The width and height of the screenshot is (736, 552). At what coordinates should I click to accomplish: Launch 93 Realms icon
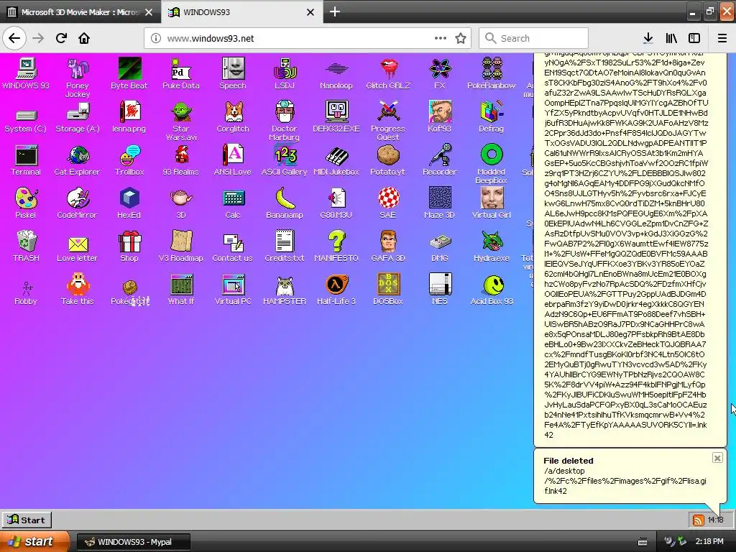click(181, 155)
